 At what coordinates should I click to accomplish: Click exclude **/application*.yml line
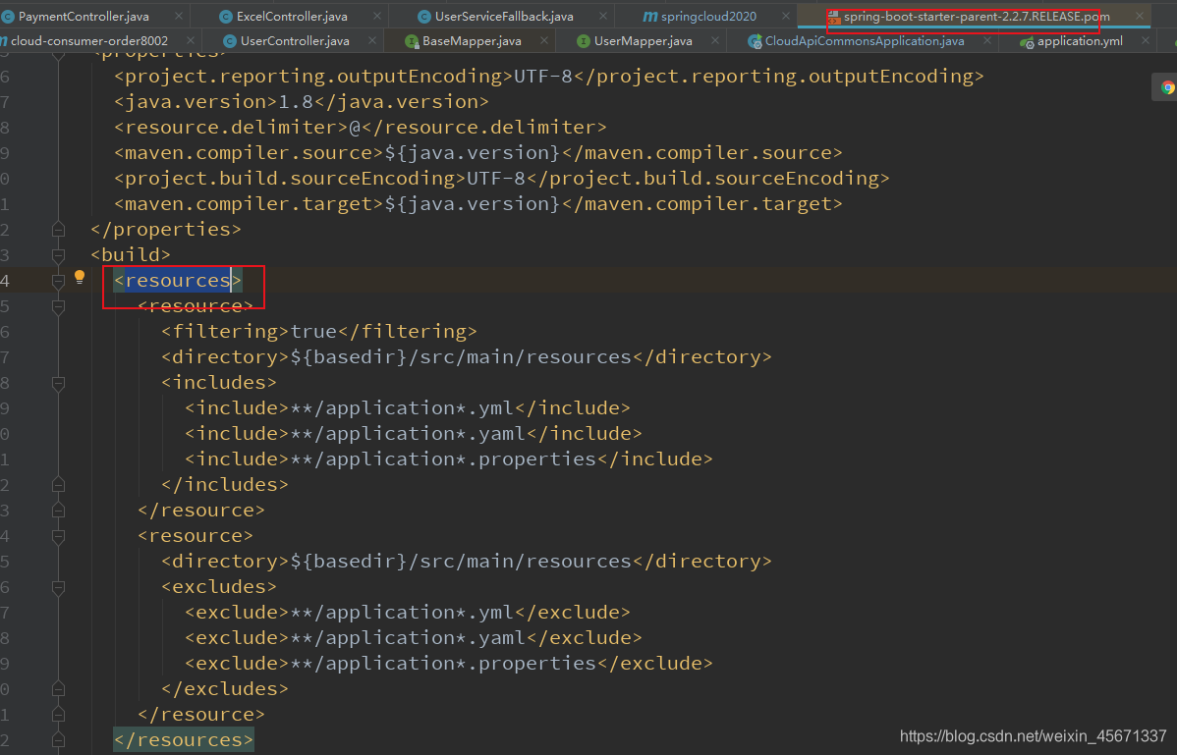(408, 612)
